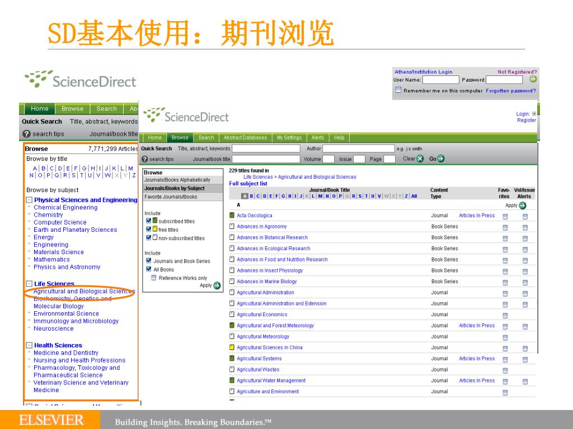
Task: Click the Go arrow icon in Quick Search
Action: 441,159
